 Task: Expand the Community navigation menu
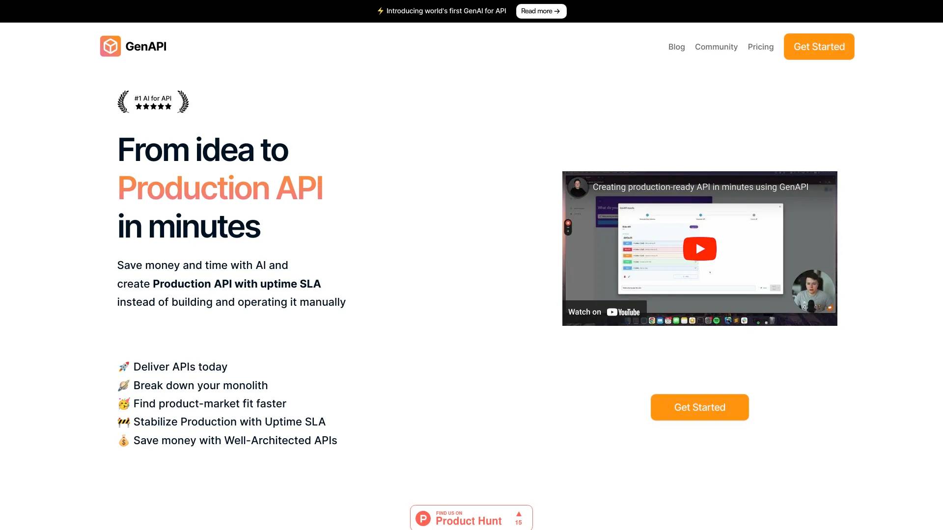[716, 46]
